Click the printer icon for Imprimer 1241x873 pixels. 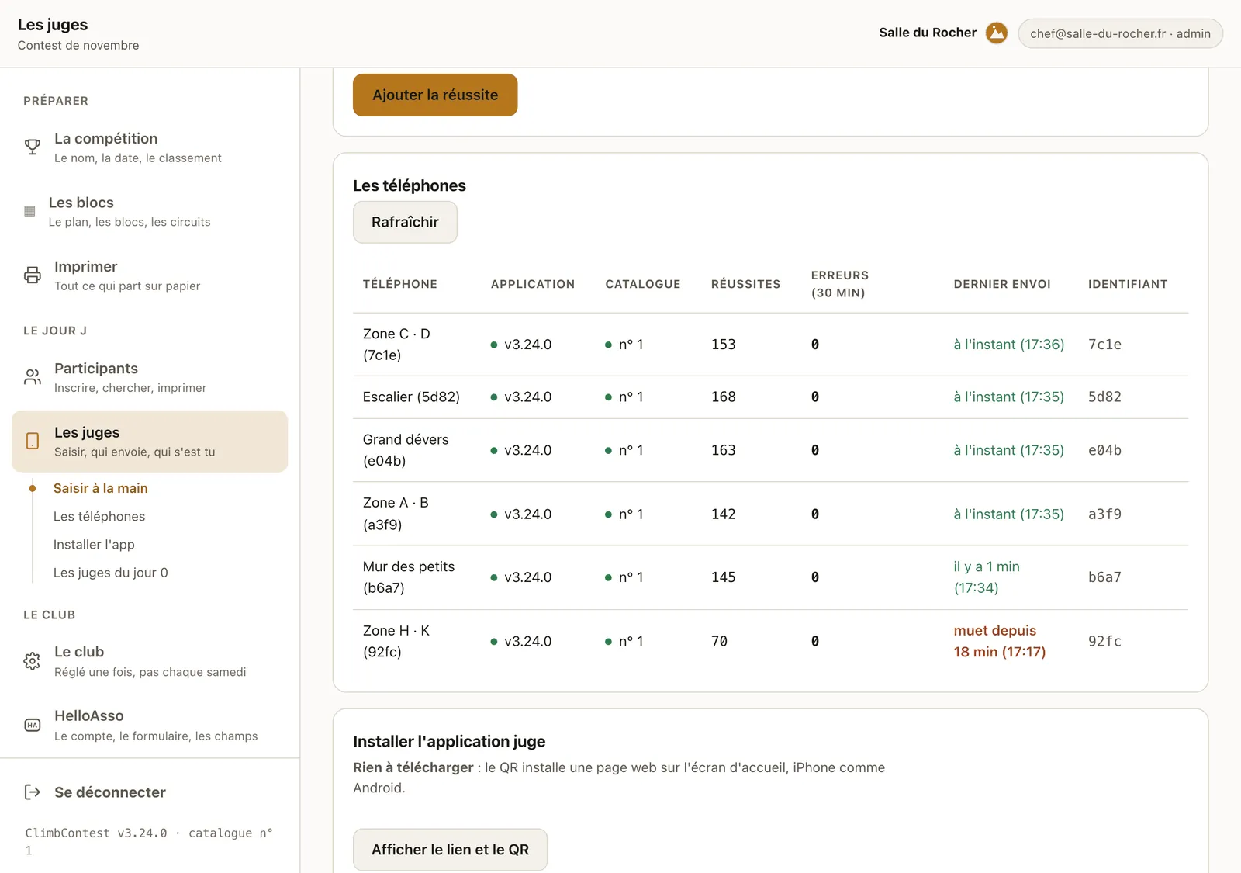coord(33,275)
